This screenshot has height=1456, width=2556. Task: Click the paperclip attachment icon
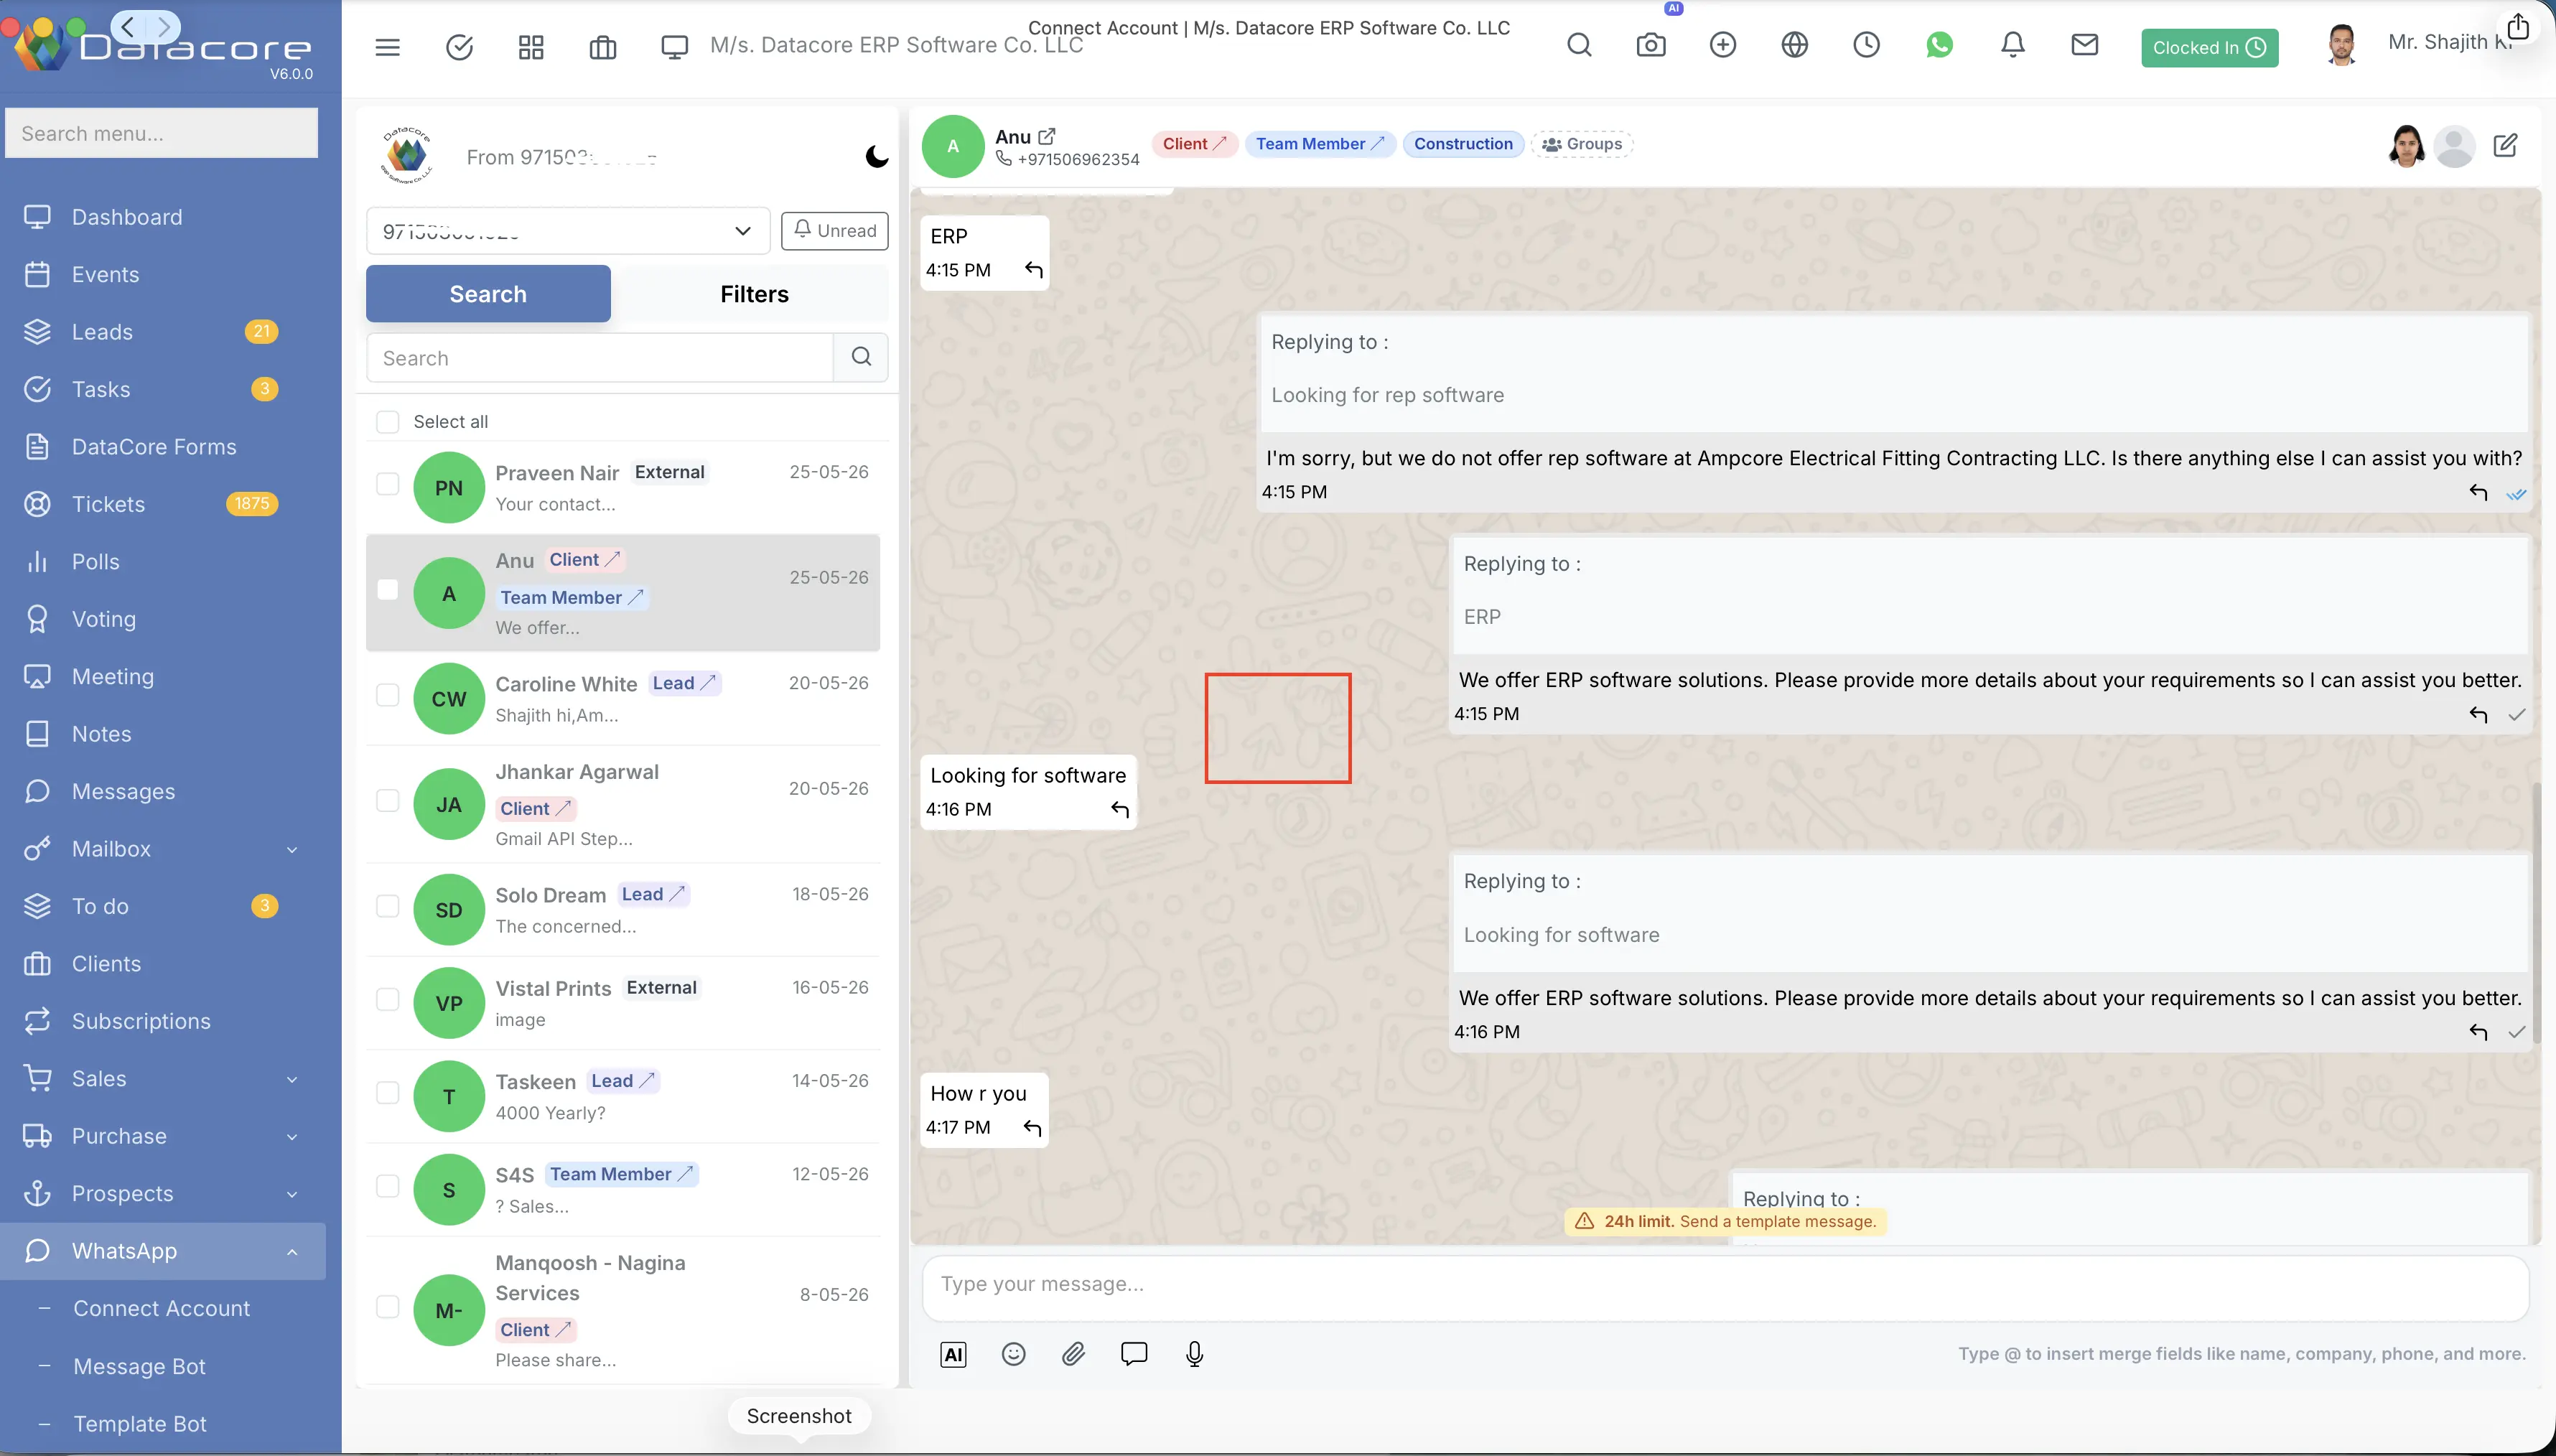click(x=1073, y=1354)
